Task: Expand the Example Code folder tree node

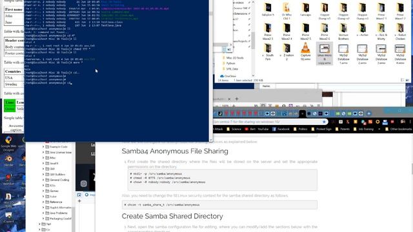Action: pos(43,147)
